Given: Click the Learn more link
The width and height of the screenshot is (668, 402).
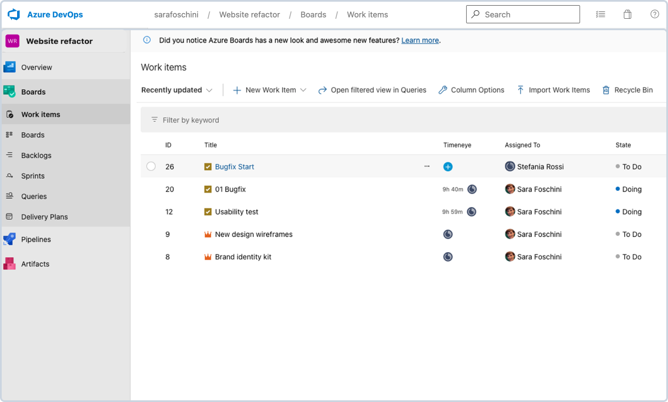Looking at the screenshot, I should pos(420,40).
